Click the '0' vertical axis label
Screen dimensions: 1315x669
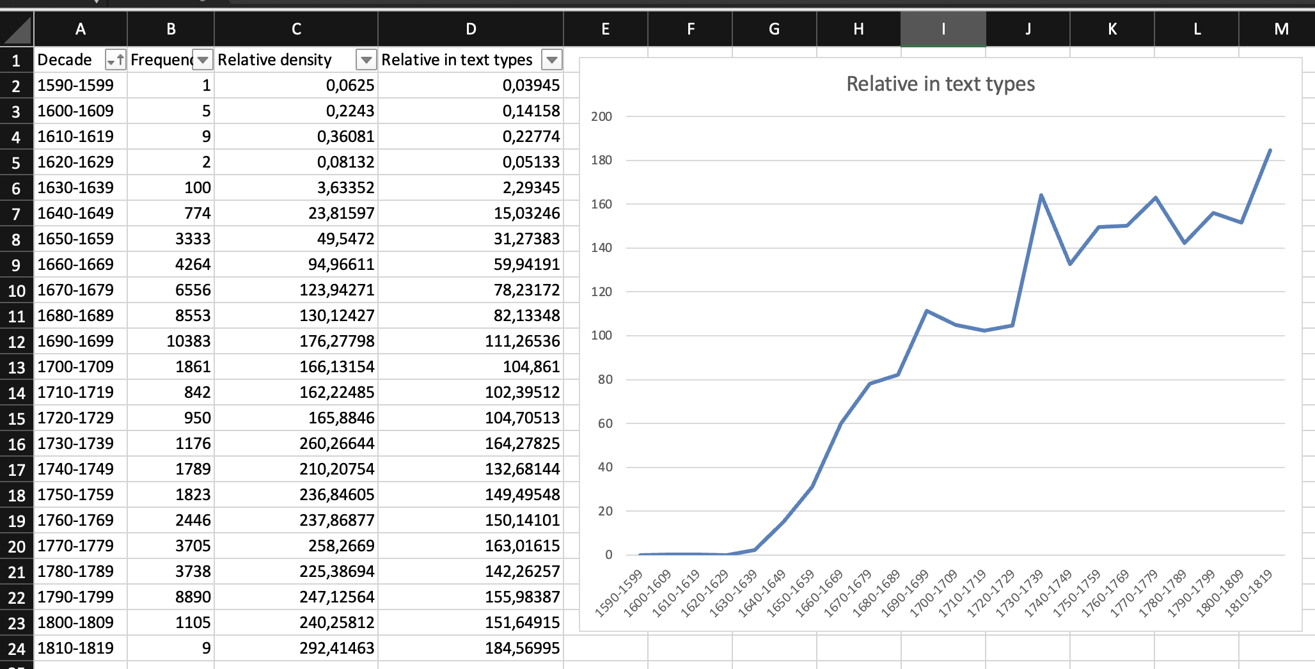pos(608,555)
